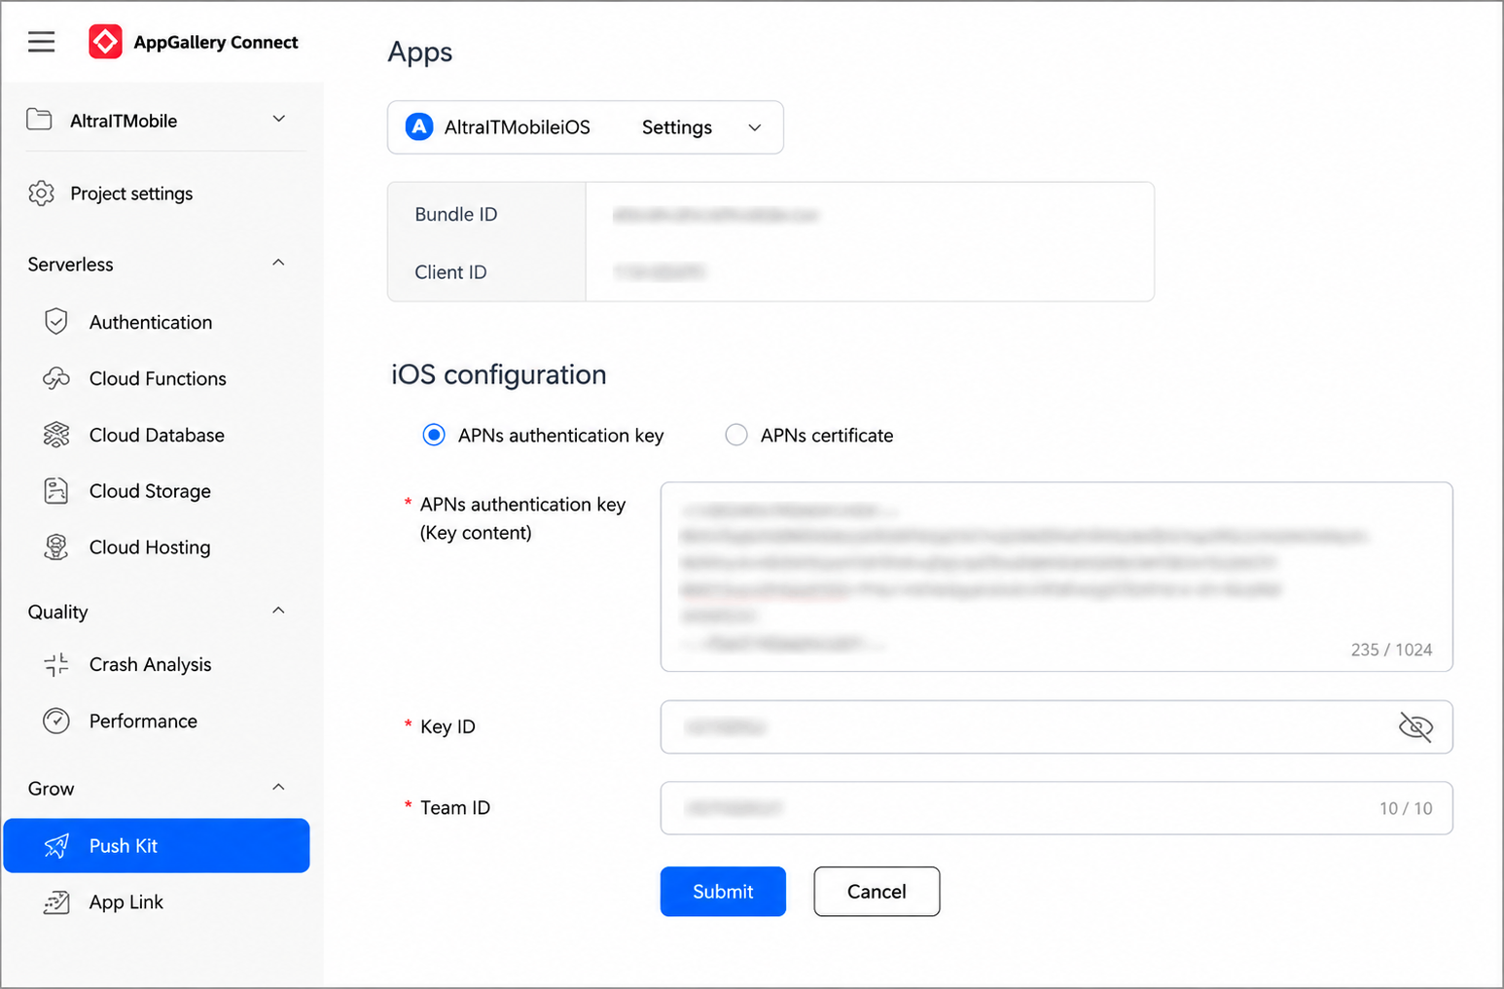Image resolution: width=1504 pixels, height=989 pixels.
Task: Select the APNs certificate radio button
Action: pos(736,435)
